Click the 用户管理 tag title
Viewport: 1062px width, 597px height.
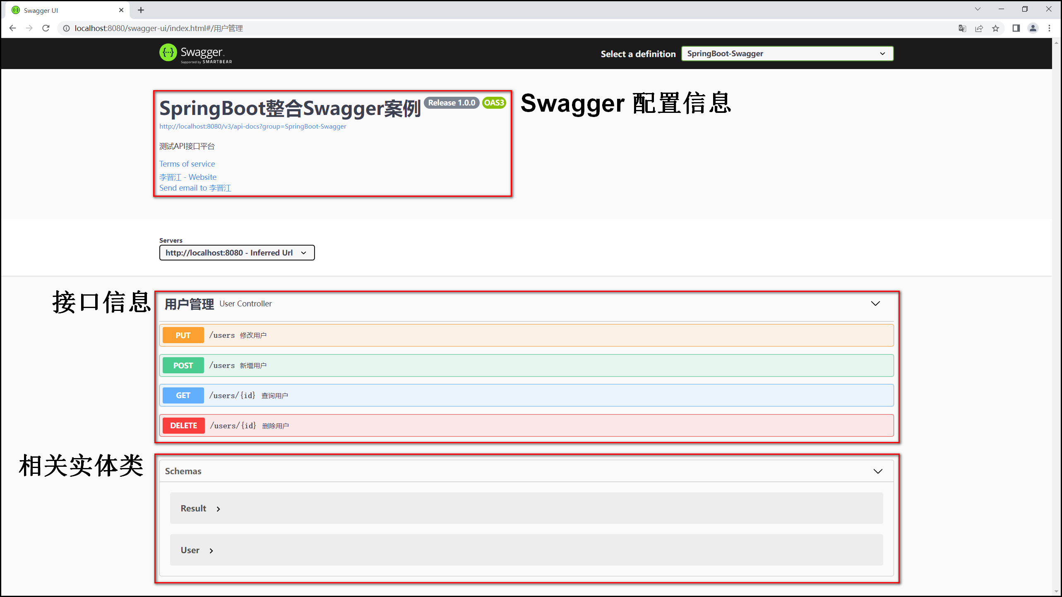[189, 304]
